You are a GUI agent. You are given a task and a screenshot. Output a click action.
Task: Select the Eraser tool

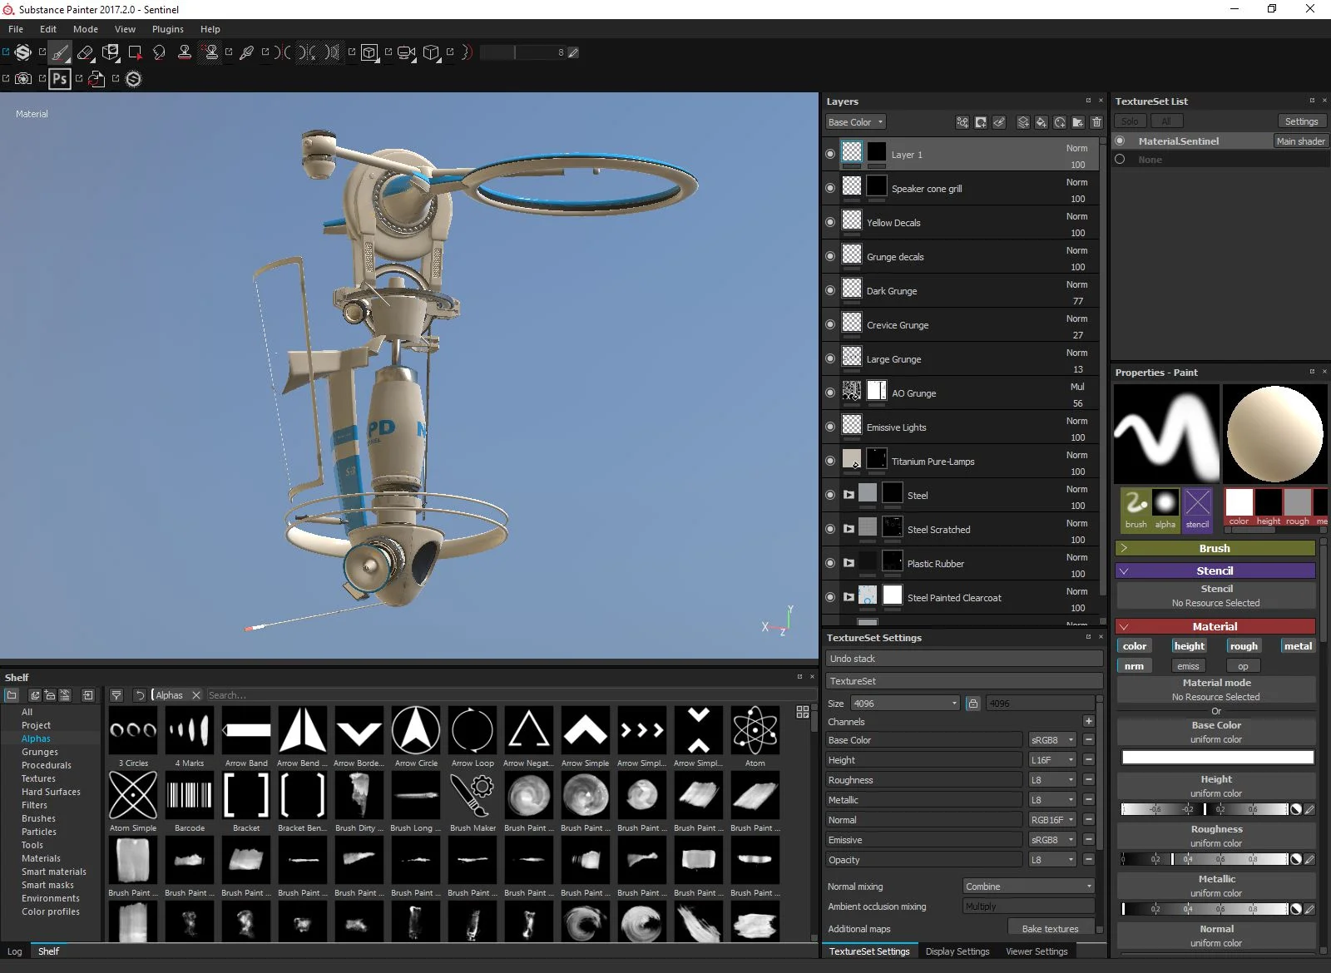pos(85,52)
